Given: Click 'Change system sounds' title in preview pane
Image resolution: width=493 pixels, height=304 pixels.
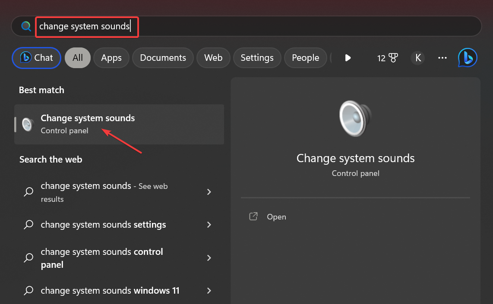Looking at the screenshot, I should tap(355, 158).
